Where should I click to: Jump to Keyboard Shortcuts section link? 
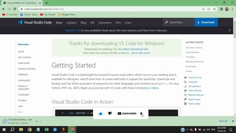click(195, 62)
